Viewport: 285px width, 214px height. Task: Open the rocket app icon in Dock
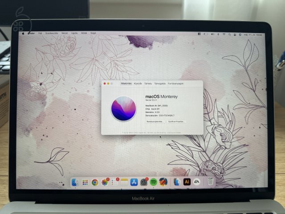163,182
